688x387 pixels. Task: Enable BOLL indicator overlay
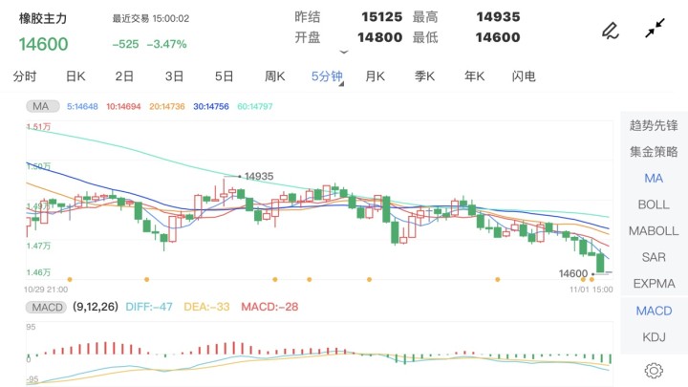[654, 204]
